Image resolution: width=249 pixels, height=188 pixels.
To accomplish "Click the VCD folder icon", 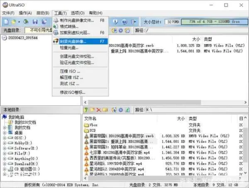I will [86, 131].
